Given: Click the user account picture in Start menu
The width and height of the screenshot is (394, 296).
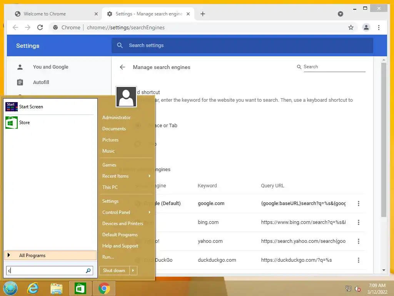Looking at the screenshot, I should 126,97.
